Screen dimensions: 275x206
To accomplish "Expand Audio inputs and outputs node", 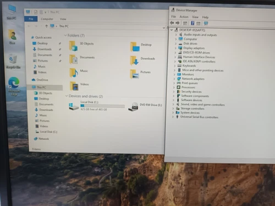I will [176, 35].
